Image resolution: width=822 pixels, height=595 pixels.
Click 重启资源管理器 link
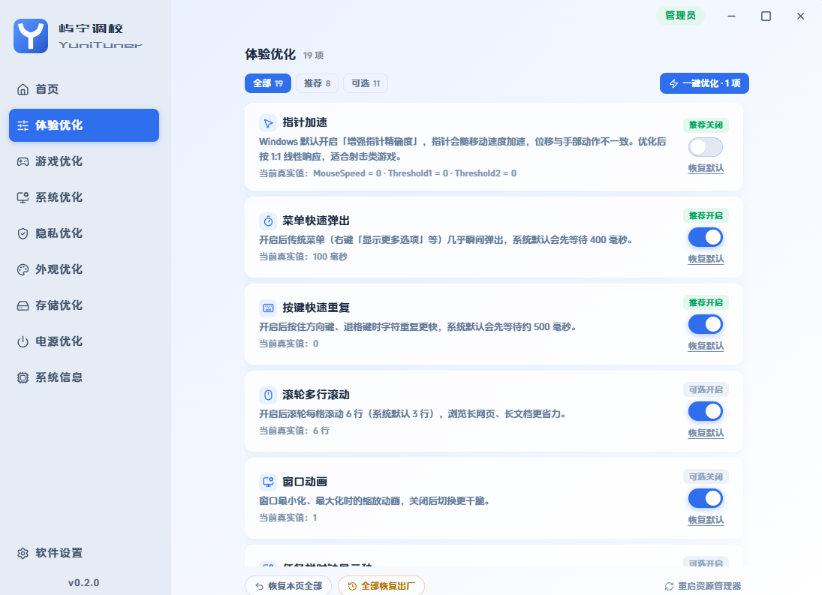coord(703,586)
